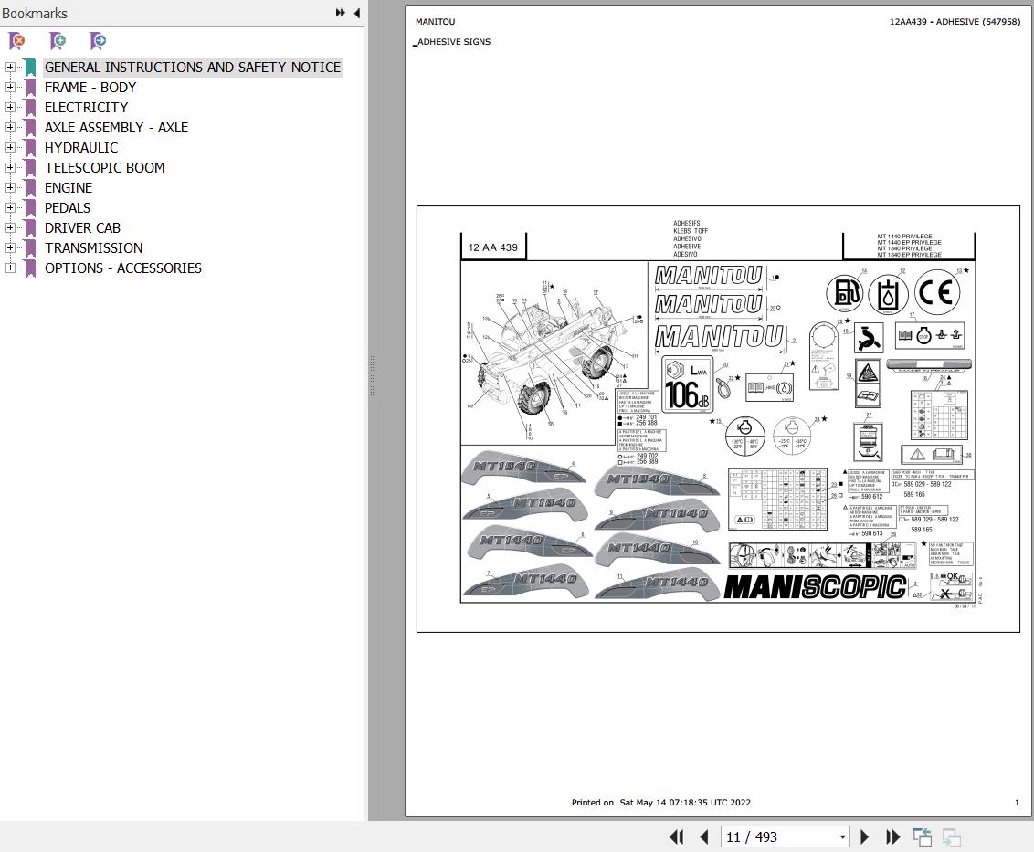Open the FRAME - BODY bookmark
This screenshot has width=1034, height=852.
(x=90, y=87)
